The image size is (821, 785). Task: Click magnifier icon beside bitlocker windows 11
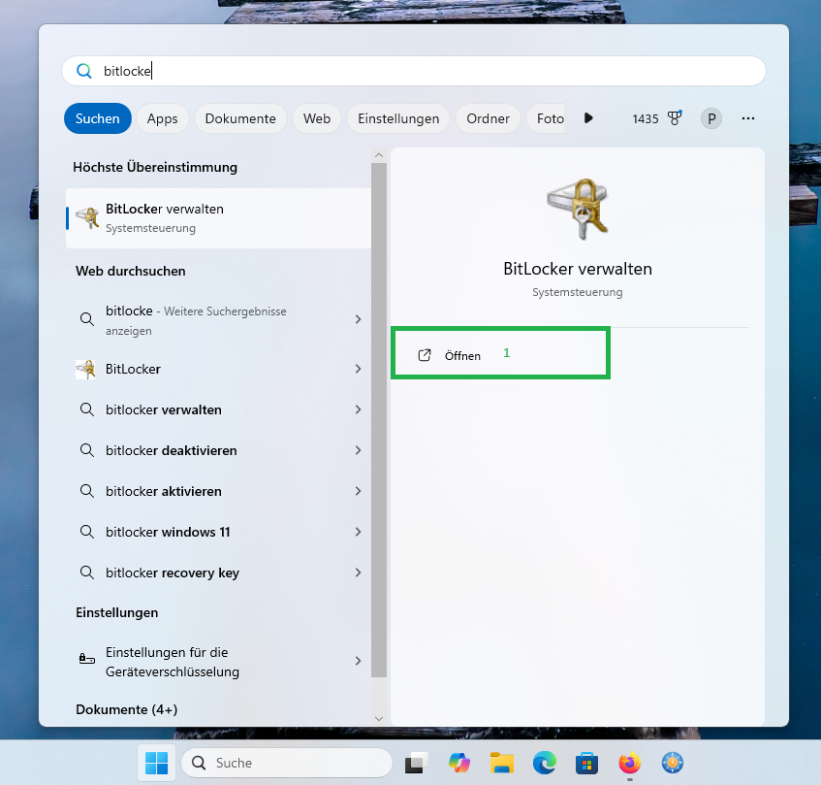point(87,532)
